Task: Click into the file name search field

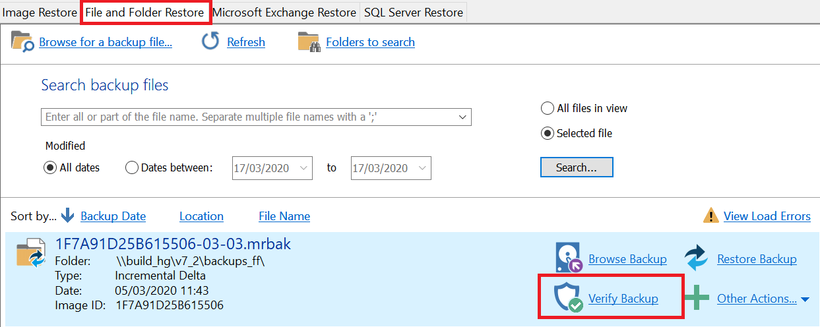Action: [249, 117]
